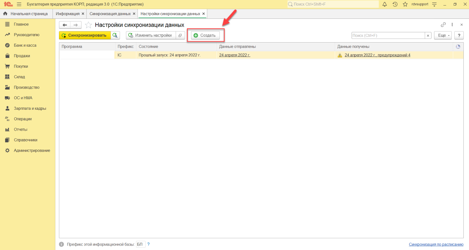Open the Синхронизация по расписанию link
The height and width of the screenshot is (250, 469).
[436, 244]
